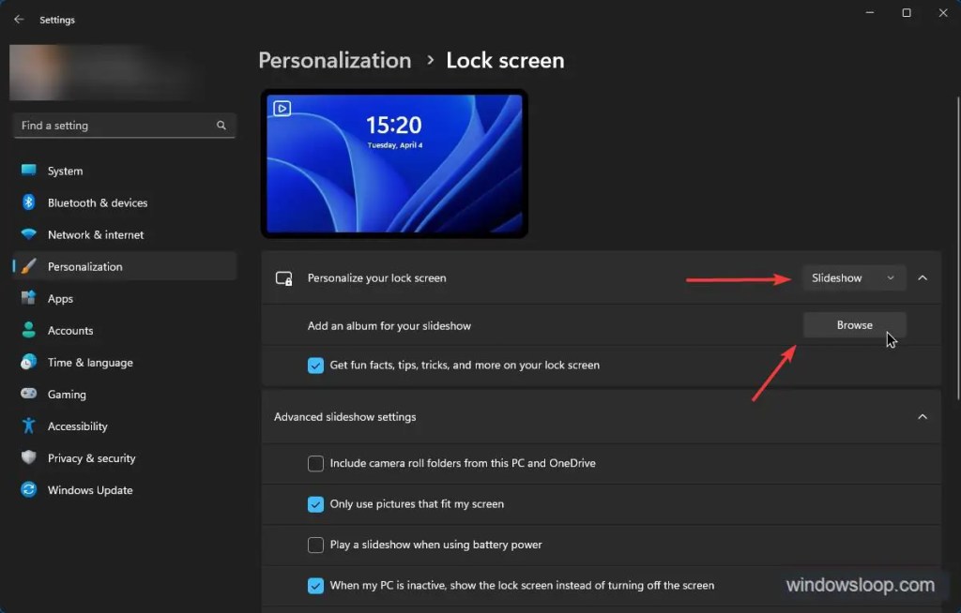Screen dimensions: 961x613
Task: Enable play slideshow on battery power
Action: (315, 545)
